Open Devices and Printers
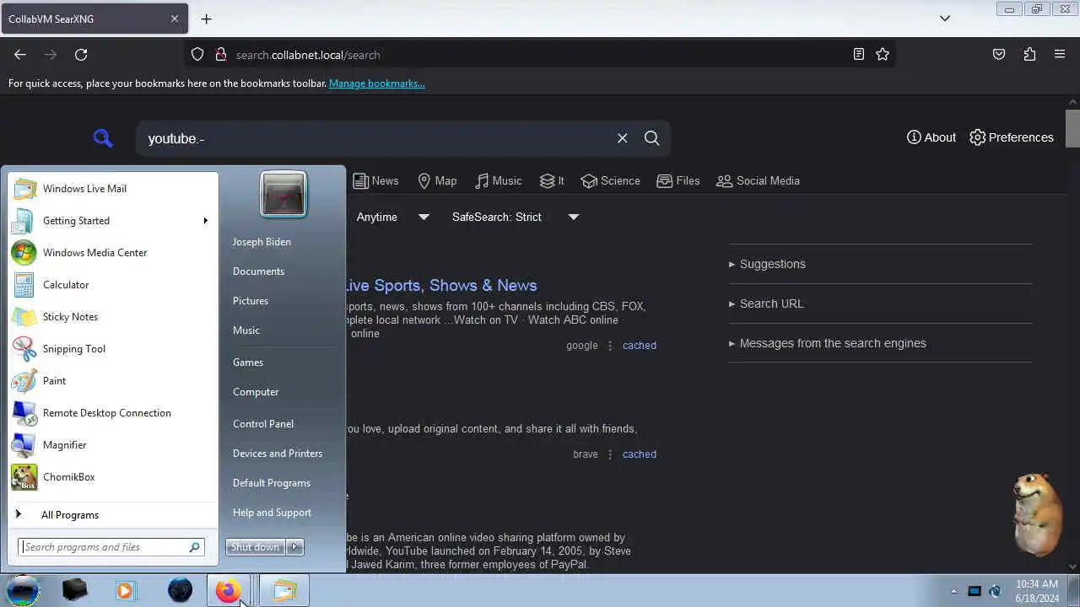Screen dimensions: 1080x607 [278, 454]
